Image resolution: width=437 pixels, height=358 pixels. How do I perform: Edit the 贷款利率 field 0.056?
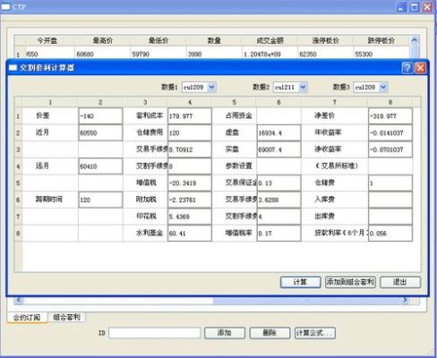390,233
